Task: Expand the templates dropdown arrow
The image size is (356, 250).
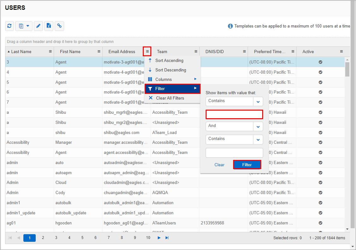Action: [x=27, y=26]
